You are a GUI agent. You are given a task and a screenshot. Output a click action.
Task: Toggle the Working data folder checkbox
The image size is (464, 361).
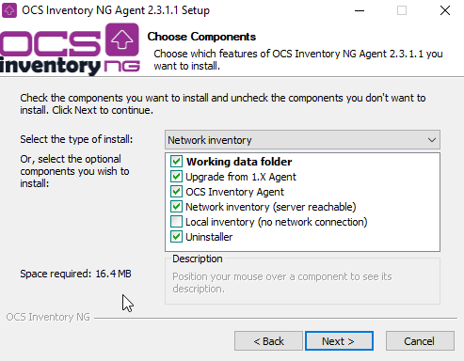tap(176, 162)
